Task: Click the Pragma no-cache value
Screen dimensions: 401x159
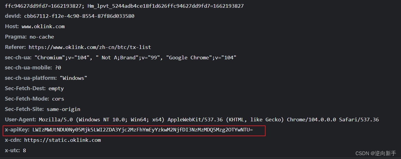Action: (42, 37)
